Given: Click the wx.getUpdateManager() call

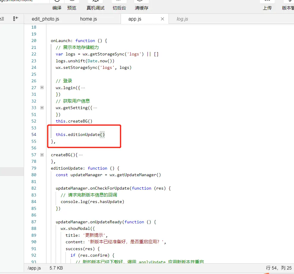Looking at the screenshot, I should pos(135,175).
